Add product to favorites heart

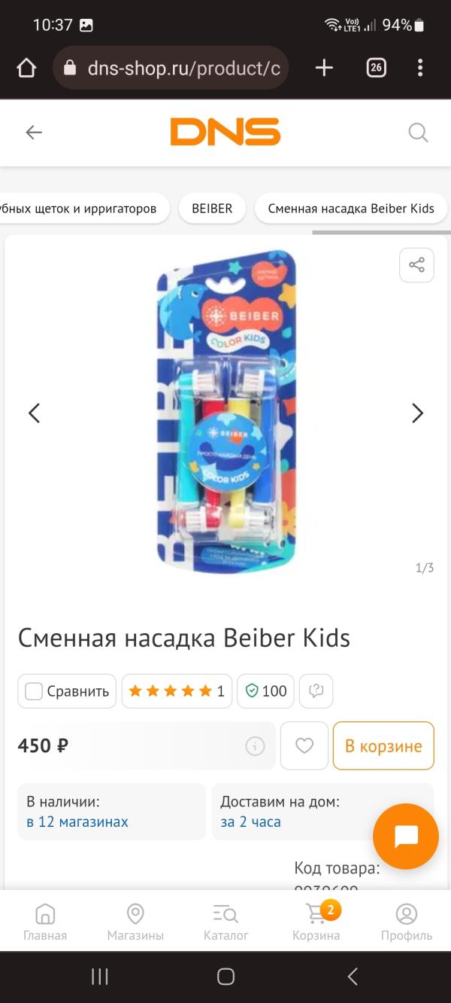tap(304, 745)
